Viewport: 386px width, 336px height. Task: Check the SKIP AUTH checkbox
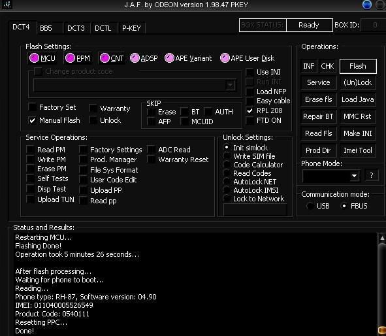click(x=208, y=112)
